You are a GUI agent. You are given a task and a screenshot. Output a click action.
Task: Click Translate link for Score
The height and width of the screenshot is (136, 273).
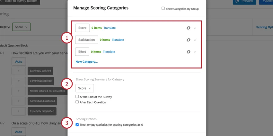click(x=110, y=28)
